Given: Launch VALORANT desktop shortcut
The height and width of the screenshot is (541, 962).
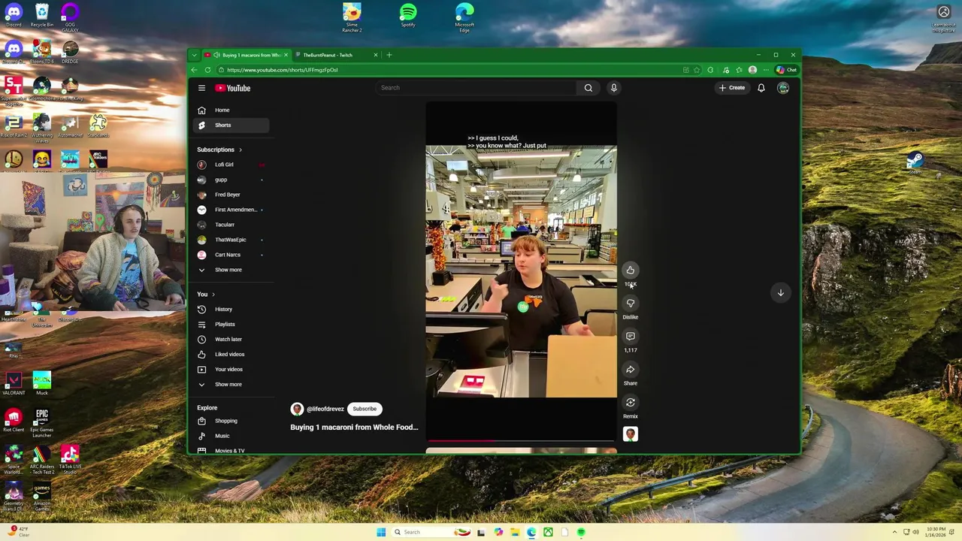Looking at the screenshot, I should coord(14,383).
